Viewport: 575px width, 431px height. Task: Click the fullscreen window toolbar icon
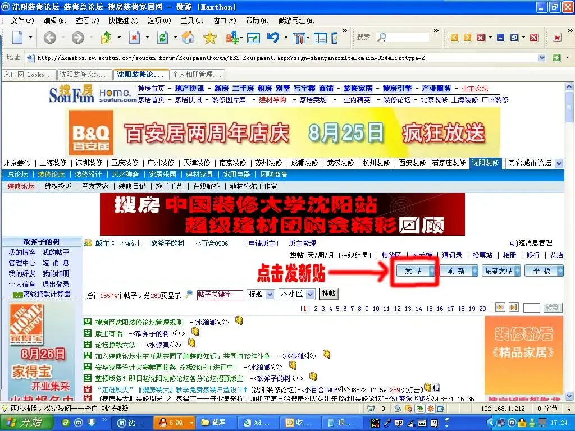click(x=253, y=38)
